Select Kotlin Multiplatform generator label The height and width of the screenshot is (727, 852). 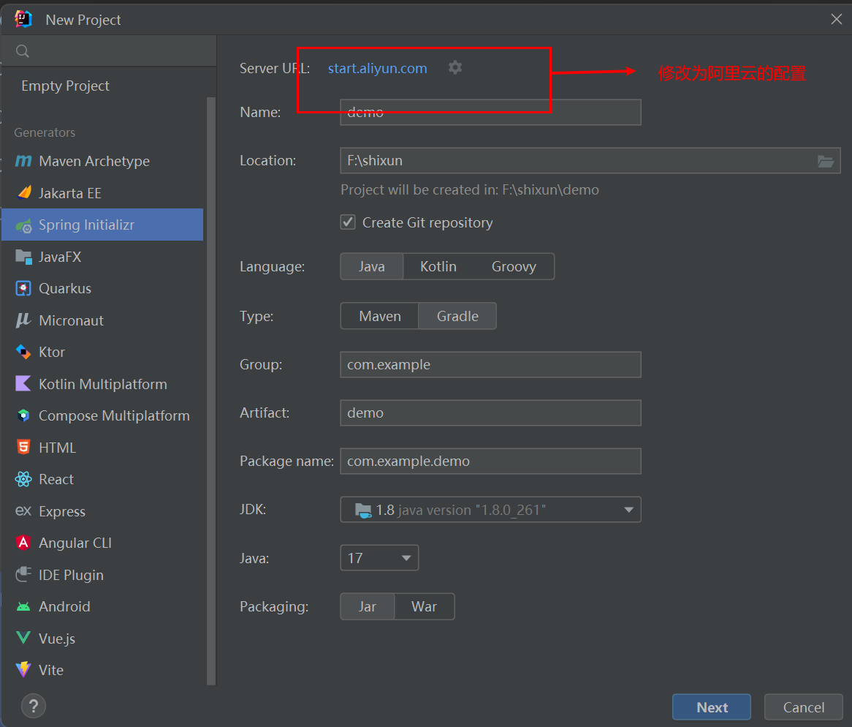coord(103,384)
